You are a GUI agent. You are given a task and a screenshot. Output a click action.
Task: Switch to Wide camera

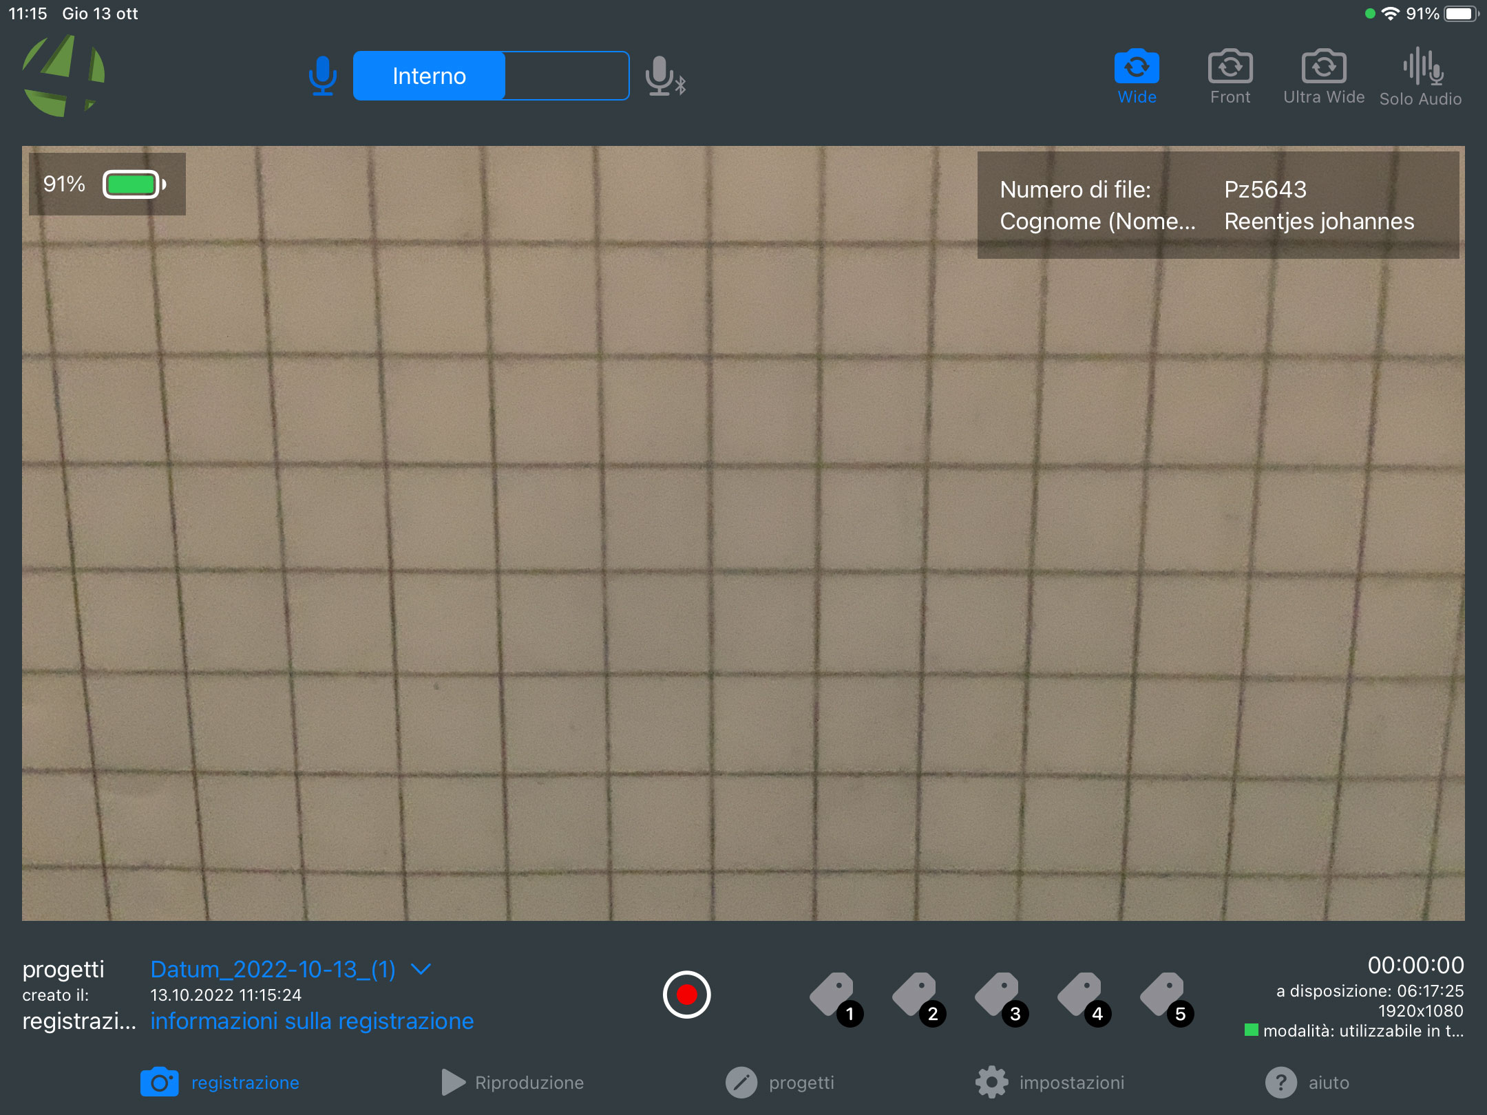[1137, 76]
